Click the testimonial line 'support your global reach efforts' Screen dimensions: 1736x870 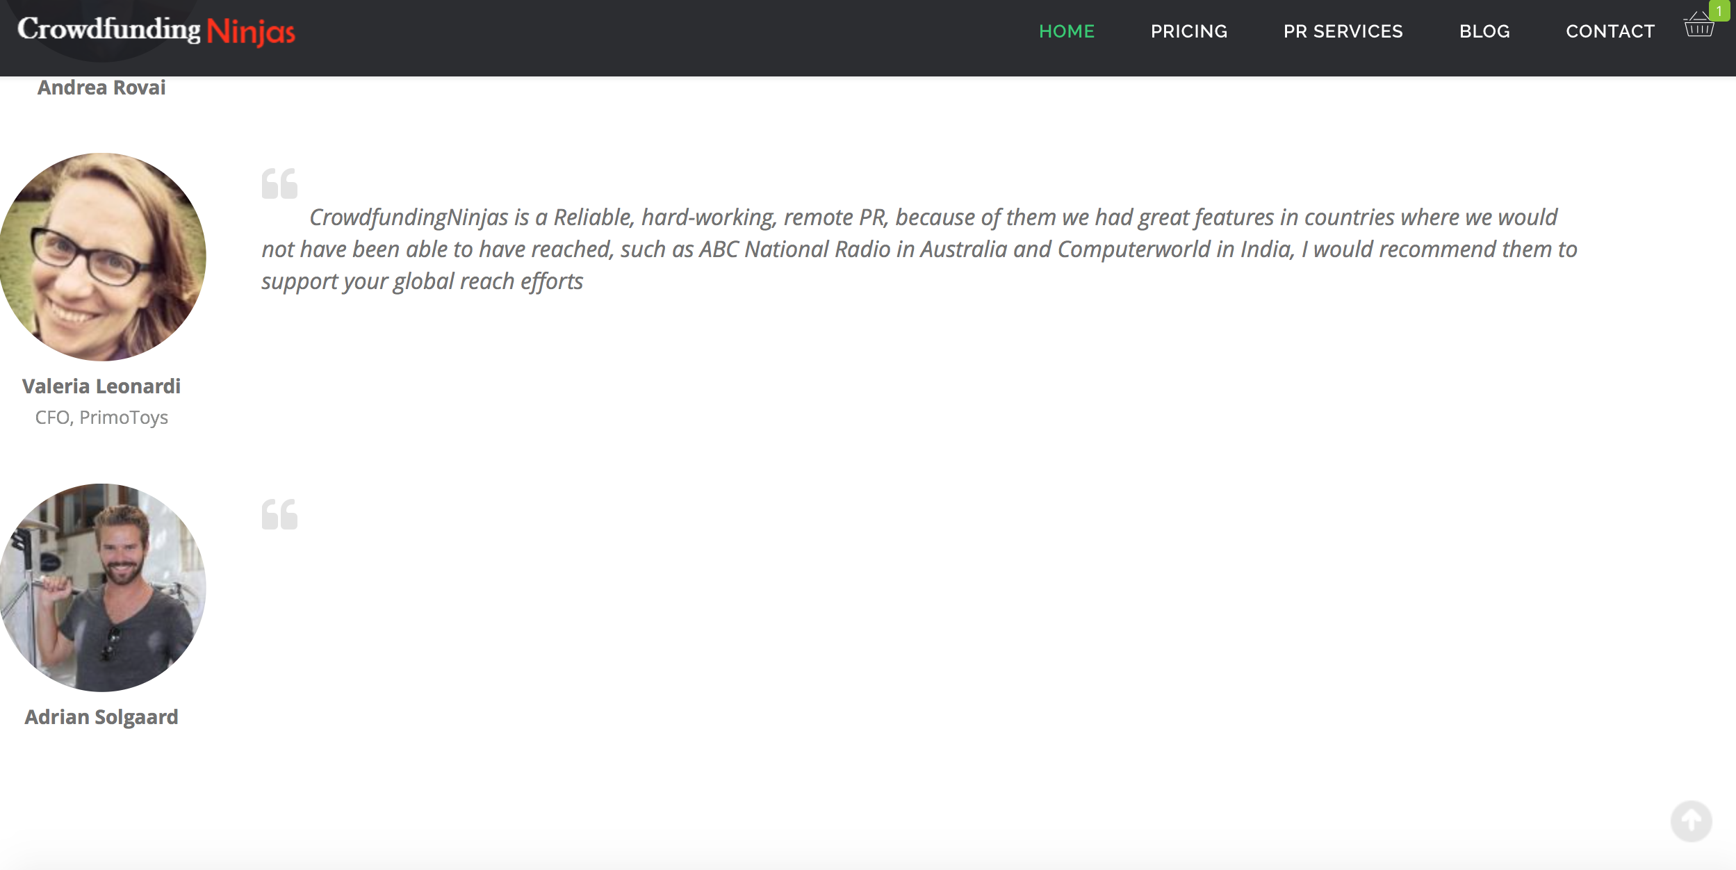[x=422, y=281]
